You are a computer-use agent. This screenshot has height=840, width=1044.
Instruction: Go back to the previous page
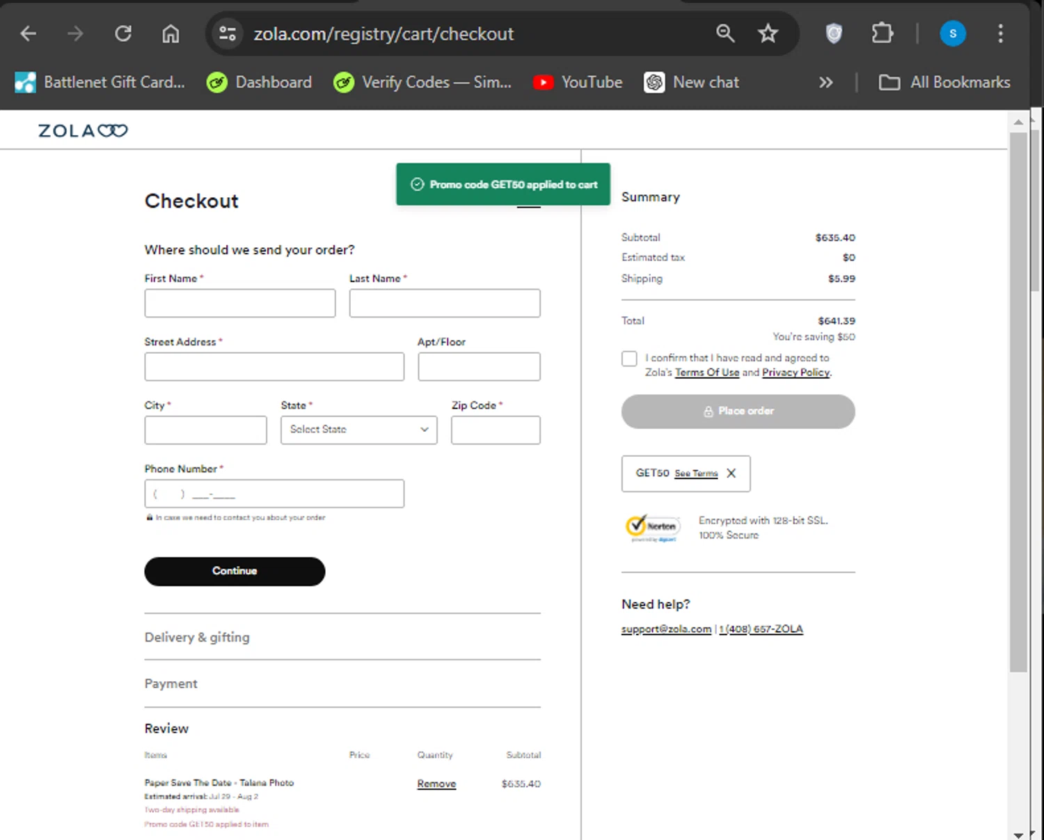coord(29,33)
